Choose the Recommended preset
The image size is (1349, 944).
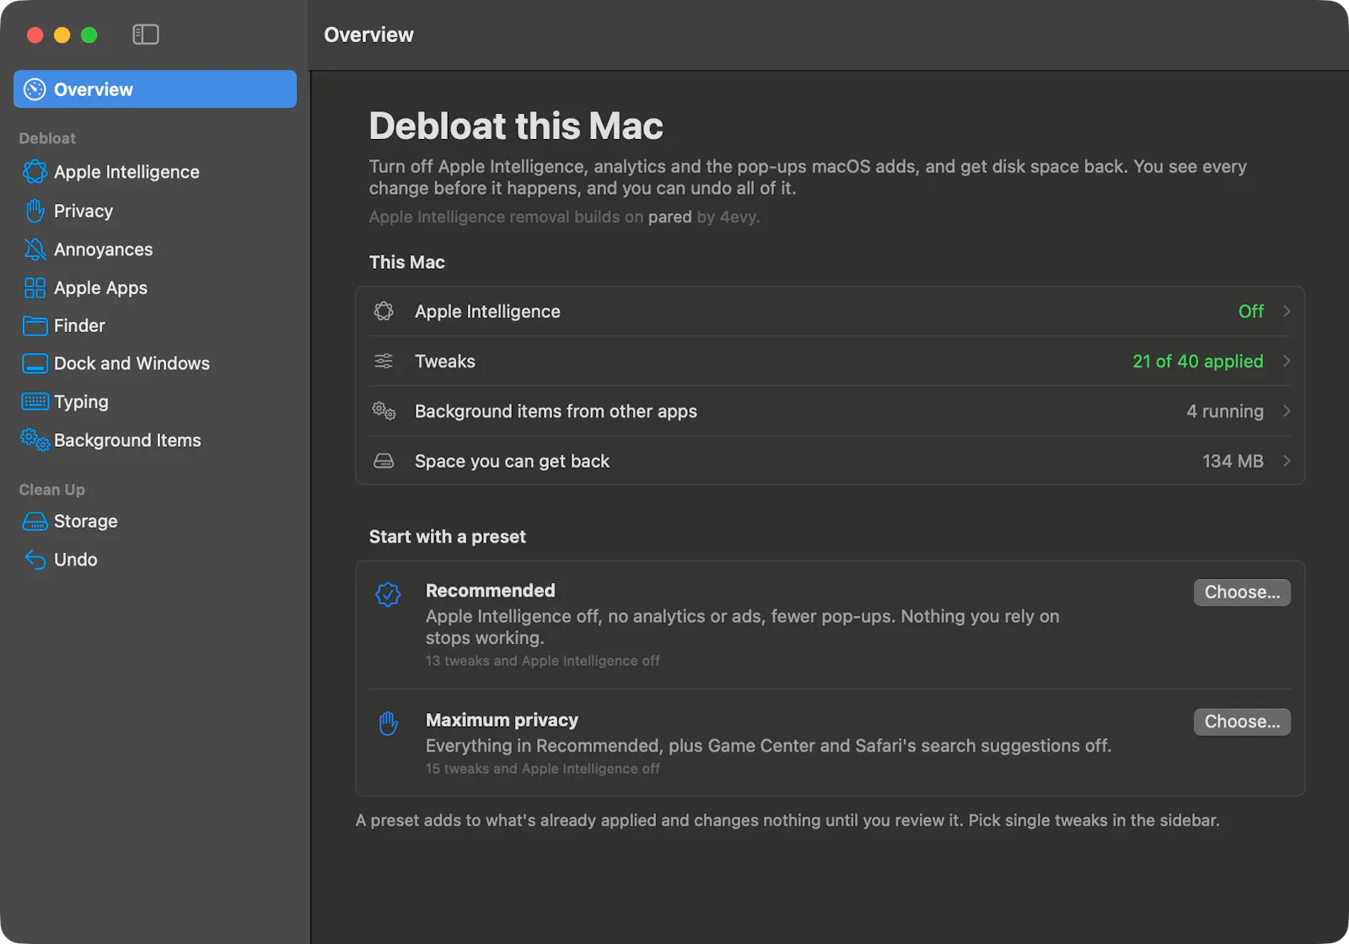(1242, 593)
